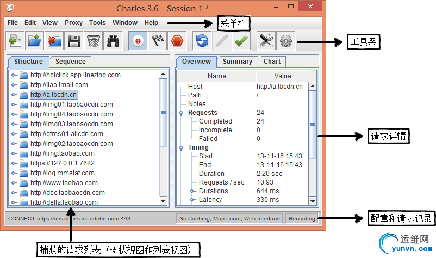436x258 pixels.
Task: Open the Edit menu
Action: [x=30, y=23]
